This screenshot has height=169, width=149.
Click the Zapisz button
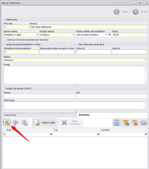(121, 12)
